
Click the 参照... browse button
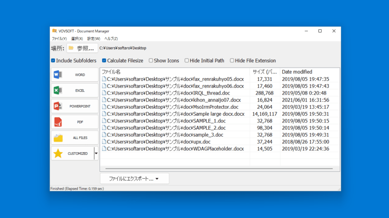pyautogui.click(x=82, y=48)
